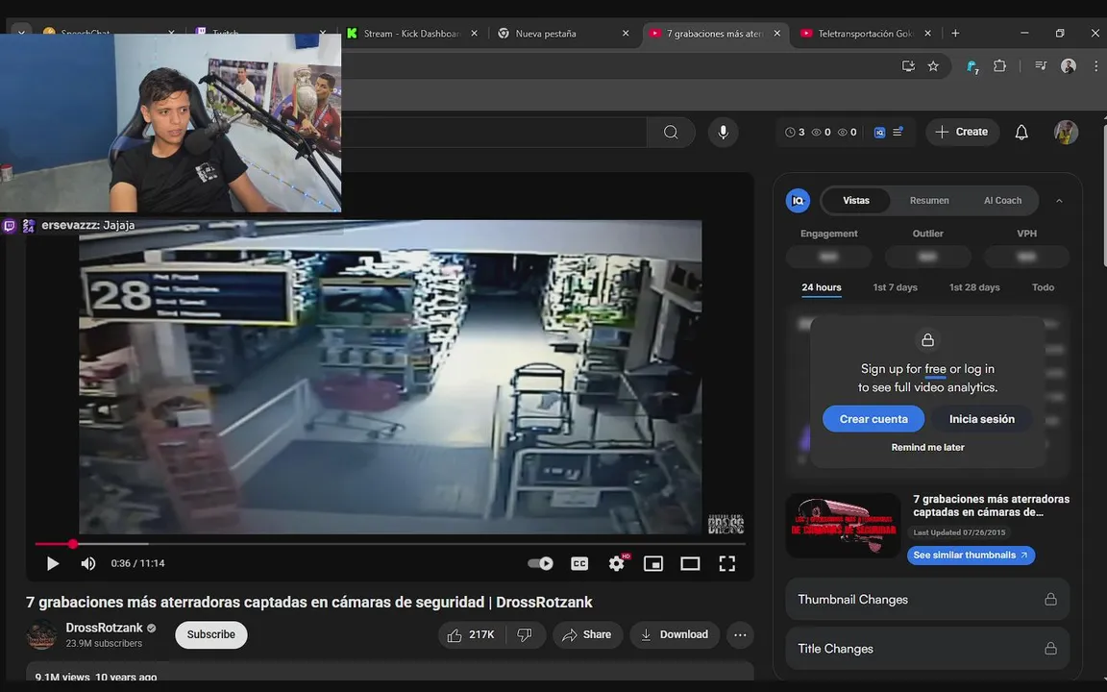This screenshot has width=1107, height=692.
Task: Click the security camera video frame
Action: pos(390,377)
